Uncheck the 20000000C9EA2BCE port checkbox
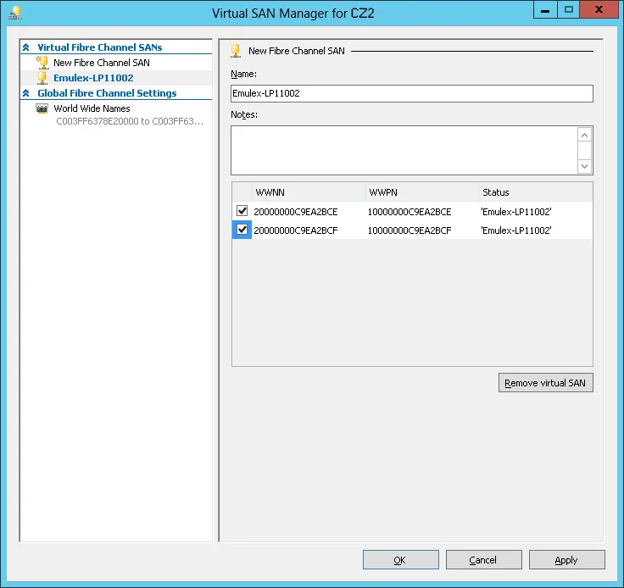 click(x=242, y=211)
